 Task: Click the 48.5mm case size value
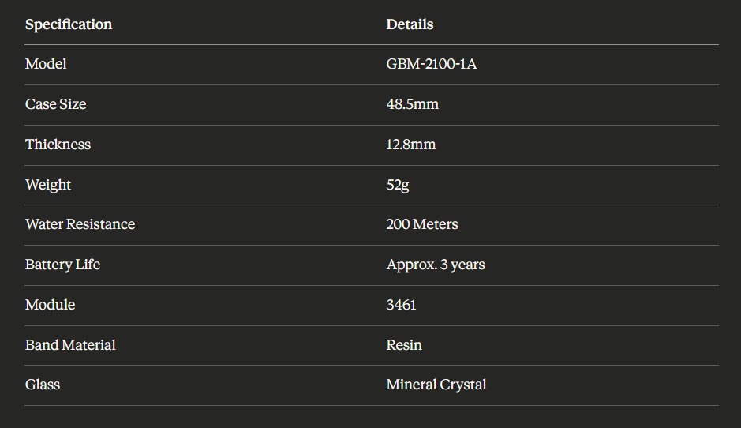412,104
